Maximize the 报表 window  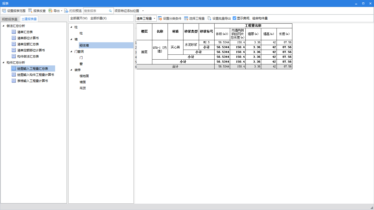point(363,3)
